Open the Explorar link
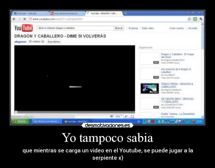The image size is (215, 168). (133, 28)
